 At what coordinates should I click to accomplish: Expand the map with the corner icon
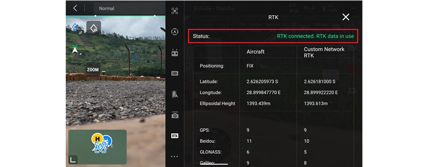pyautogui.click(x=73, y=160)
